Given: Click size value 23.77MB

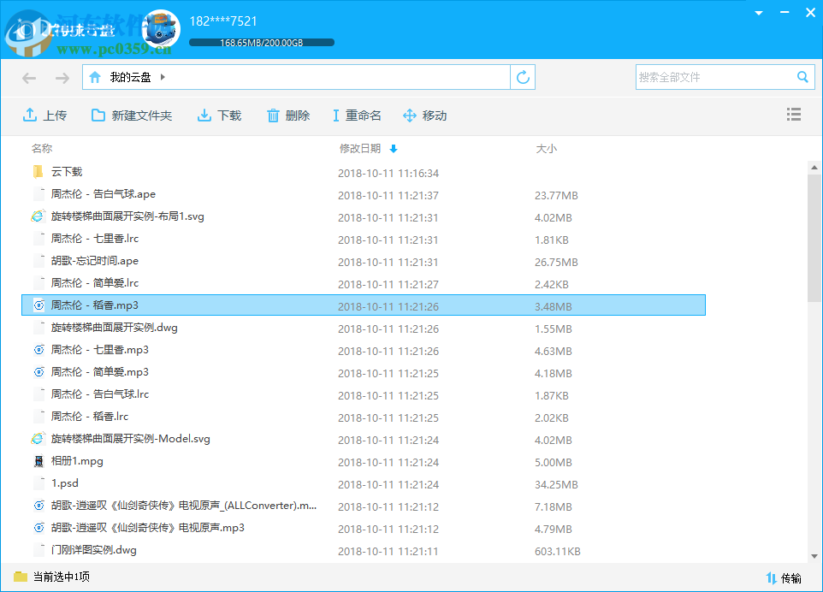Looking at the screenshot, I should pos(556,195).
